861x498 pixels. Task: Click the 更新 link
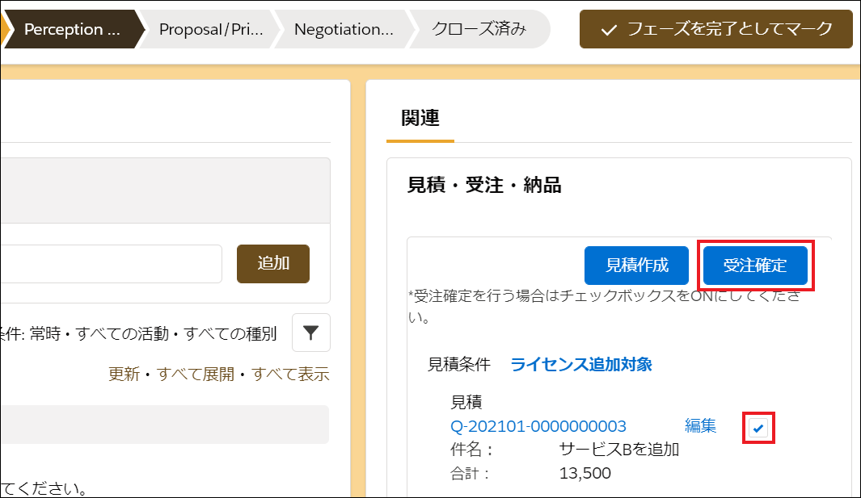(x=124, y=375)
